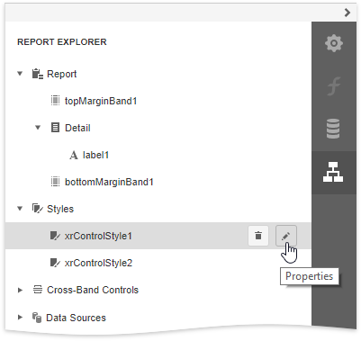The width and height of the screenshot is (361, 341).
Task: Collapse the Detail band node
Action: [38, 128]
